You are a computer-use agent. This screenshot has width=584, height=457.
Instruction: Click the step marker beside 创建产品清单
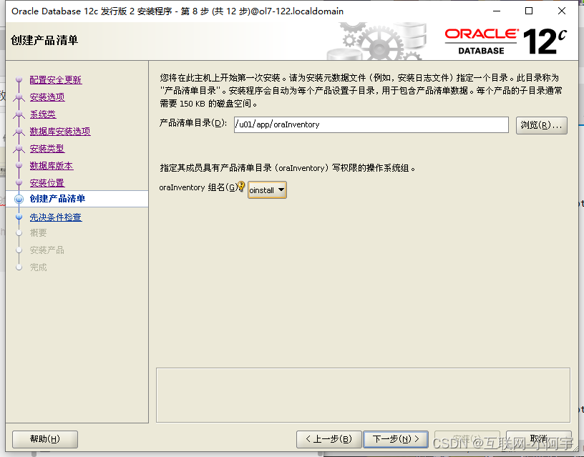19,199
